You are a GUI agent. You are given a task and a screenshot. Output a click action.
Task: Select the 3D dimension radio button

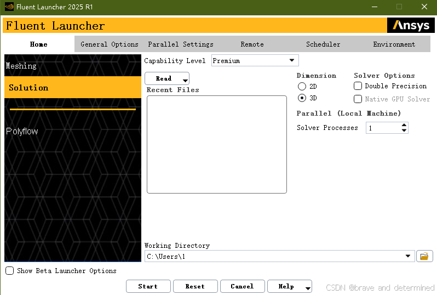click(302, 98)
